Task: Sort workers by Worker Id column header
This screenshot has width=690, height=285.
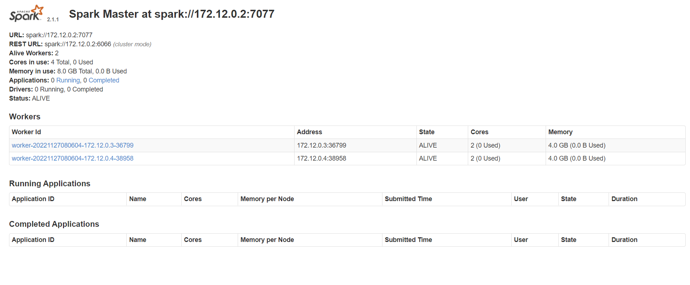Action: tap(26, 132)
